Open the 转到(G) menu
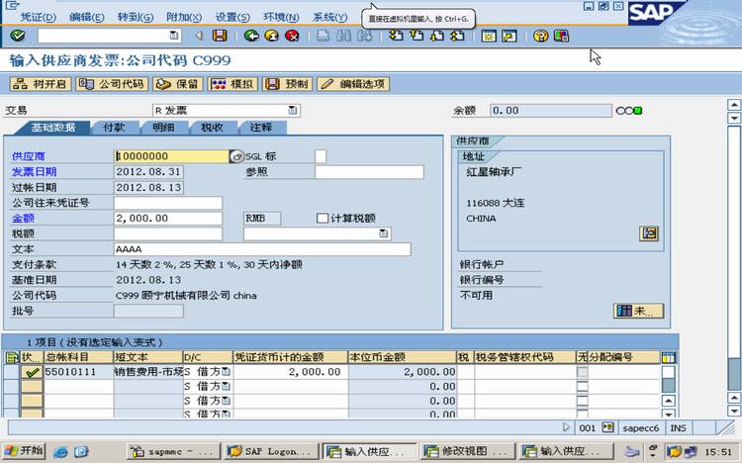 coord(136,17)
